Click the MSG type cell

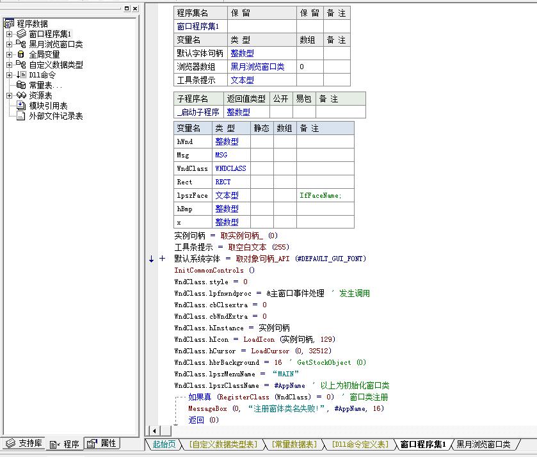tap(231, 155)
